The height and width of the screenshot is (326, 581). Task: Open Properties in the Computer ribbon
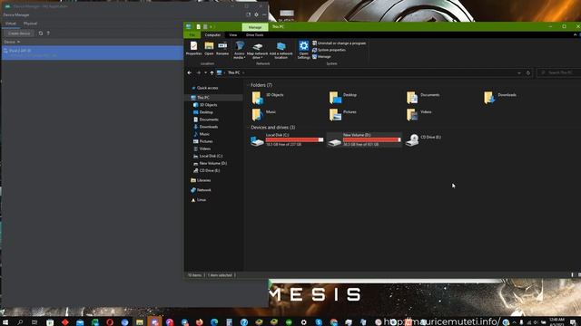(193, 49)
